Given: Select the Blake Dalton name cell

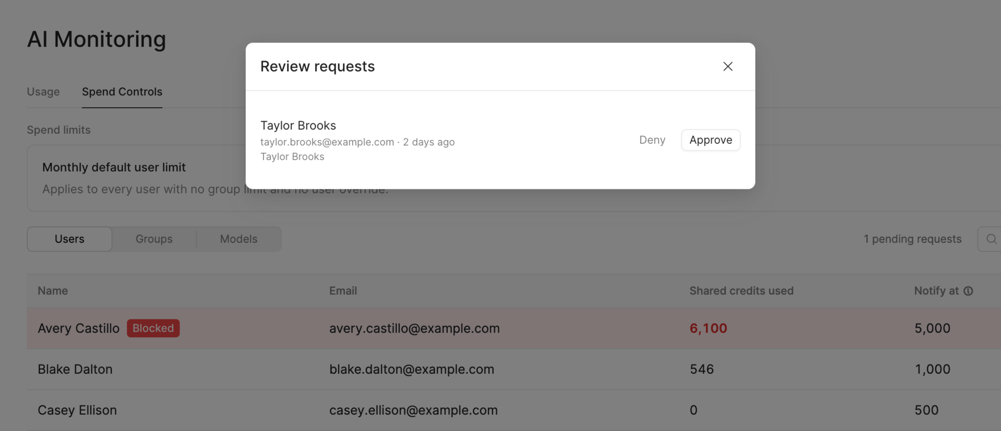Looking at the screenshot, I should [x=75, y=369].
